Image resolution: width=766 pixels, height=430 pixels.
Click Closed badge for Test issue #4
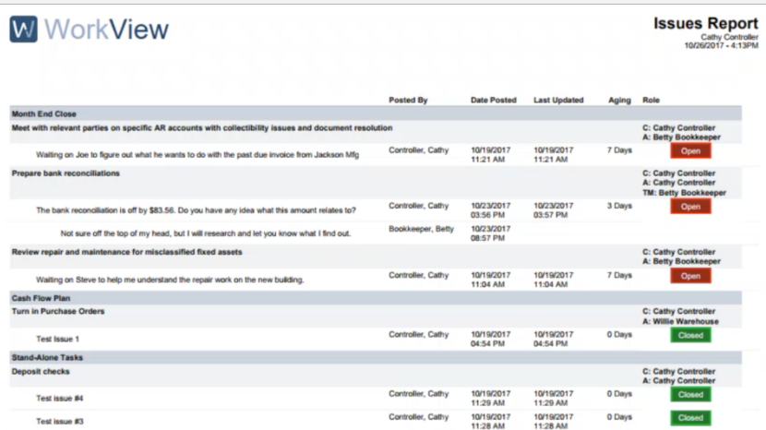click(x=690, y=395)
